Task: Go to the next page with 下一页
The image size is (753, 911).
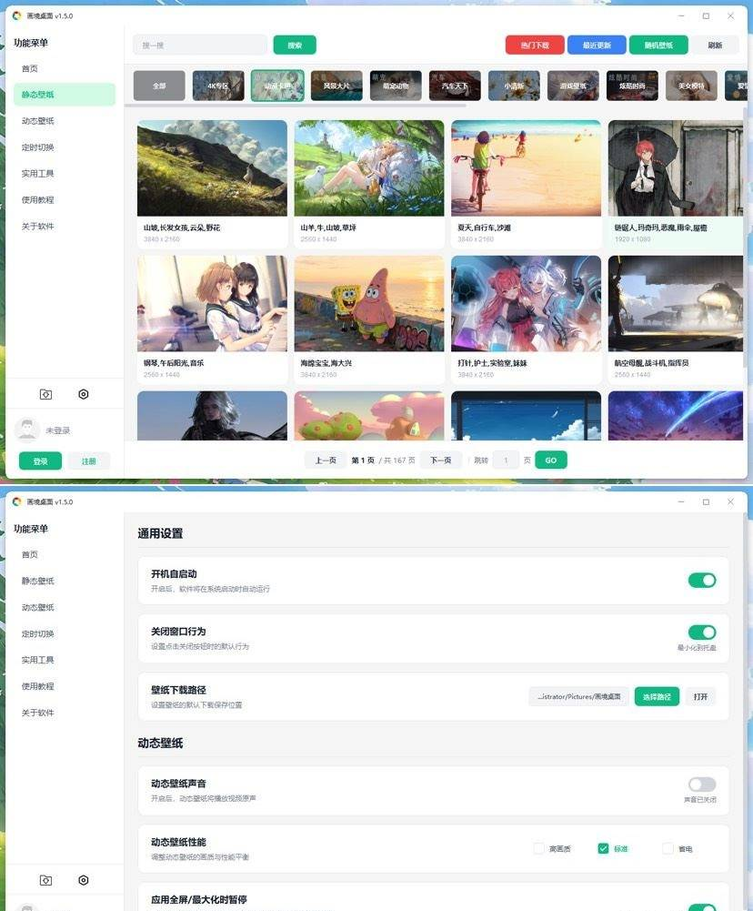Action: click(x=440, y=461)
